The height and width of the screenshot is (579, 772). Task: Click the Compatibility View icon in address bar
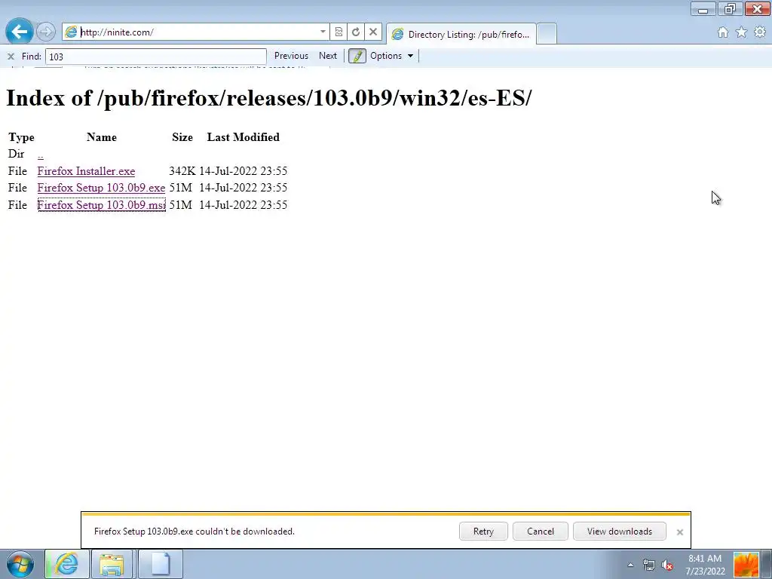click(339, 32)
